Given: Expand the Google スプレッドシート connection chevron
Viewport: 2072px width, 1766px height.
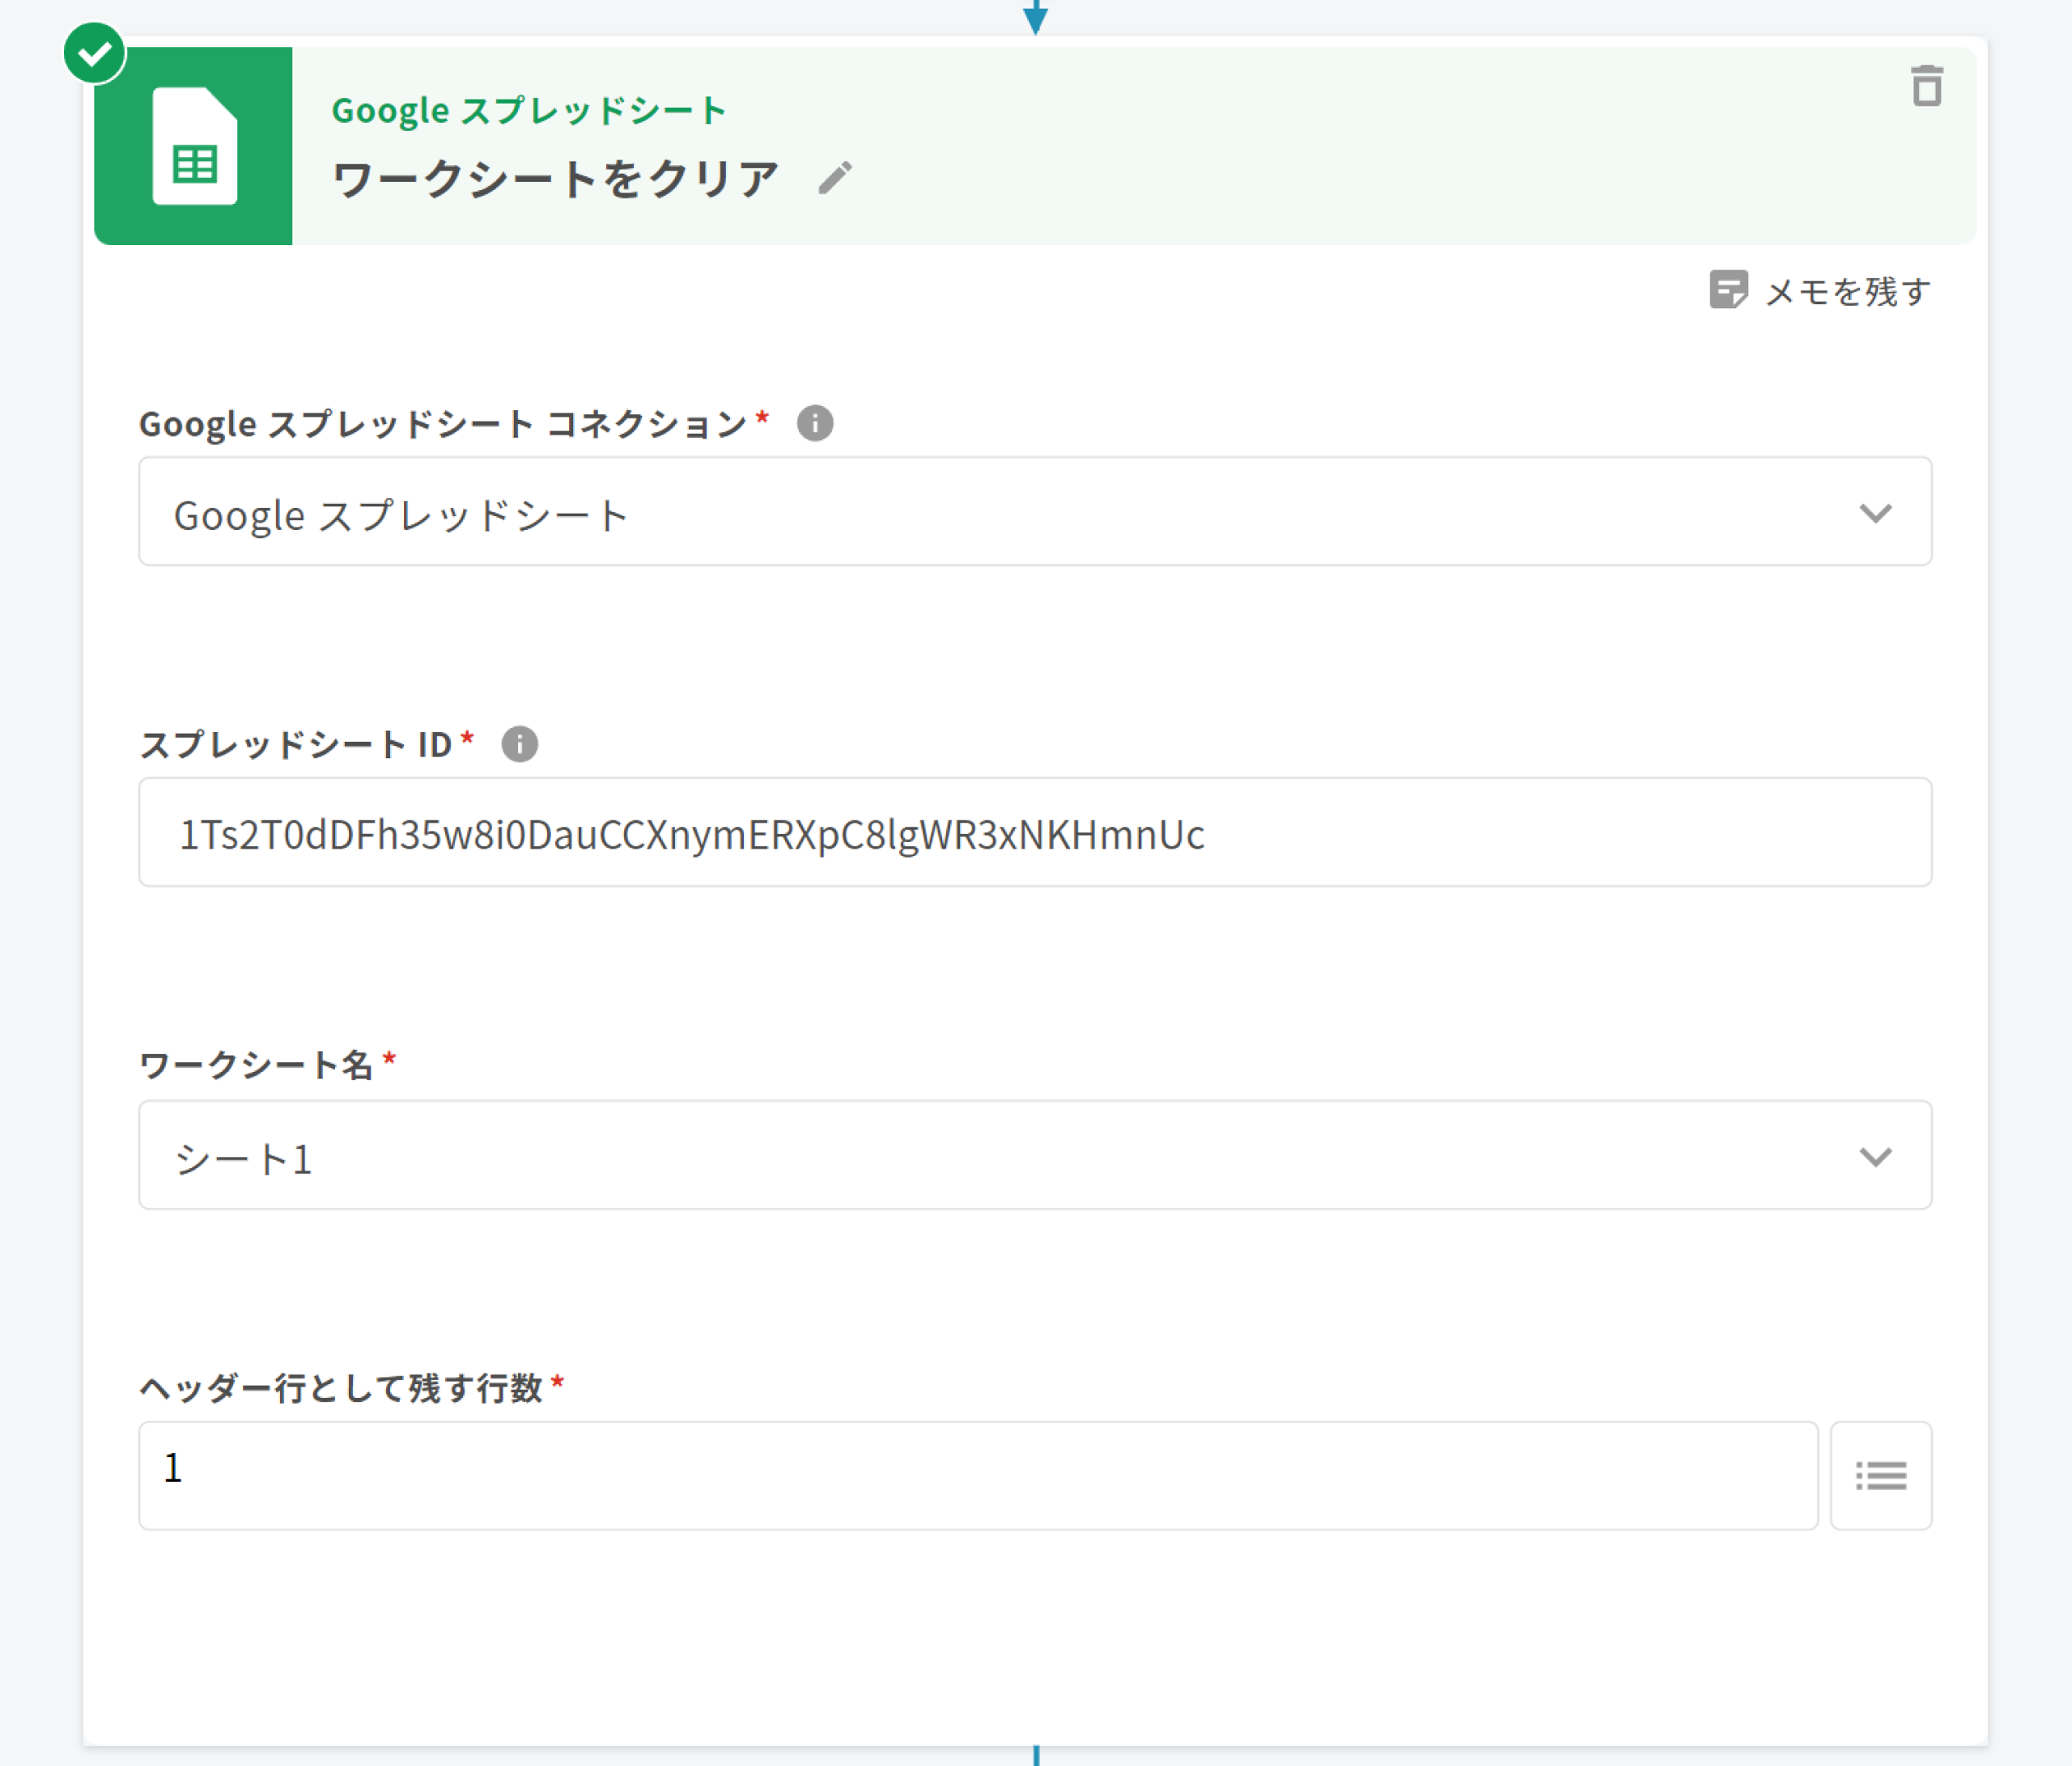Looking at the screenshot, I should (x=1875, y=513).
